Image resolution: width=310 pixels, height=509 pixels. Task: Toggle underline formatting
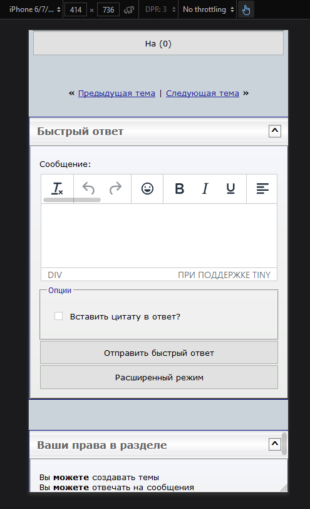[230, 189]
